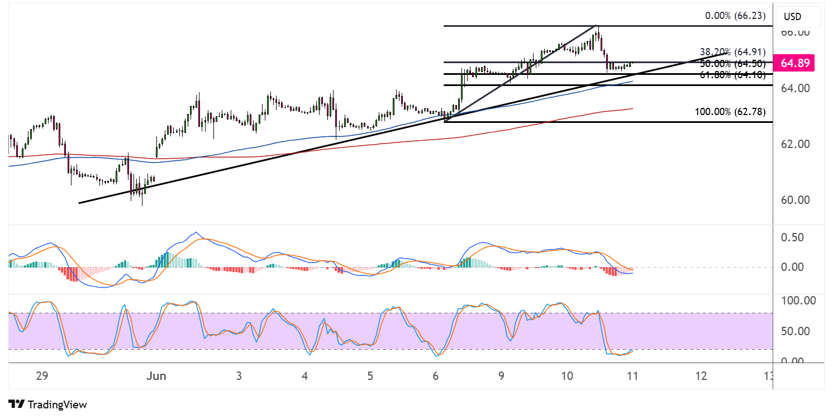Screen dimensions: 833x419
Task: Click the "4" date label on time axis
Action: [x=304, y=376]
